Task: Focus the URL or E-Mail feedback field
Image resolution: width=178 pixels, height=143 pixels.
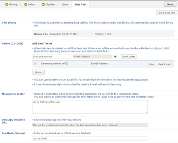Action: tap(90, 139)
